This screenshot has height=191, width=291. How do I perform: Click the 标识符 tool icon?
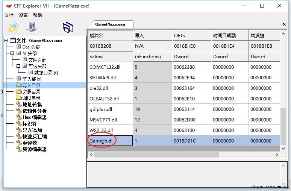(x=19, y=124)
